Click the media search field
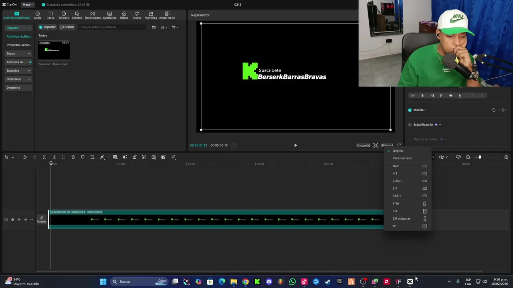This screenshot has width=513, height=288. (112, 27)
